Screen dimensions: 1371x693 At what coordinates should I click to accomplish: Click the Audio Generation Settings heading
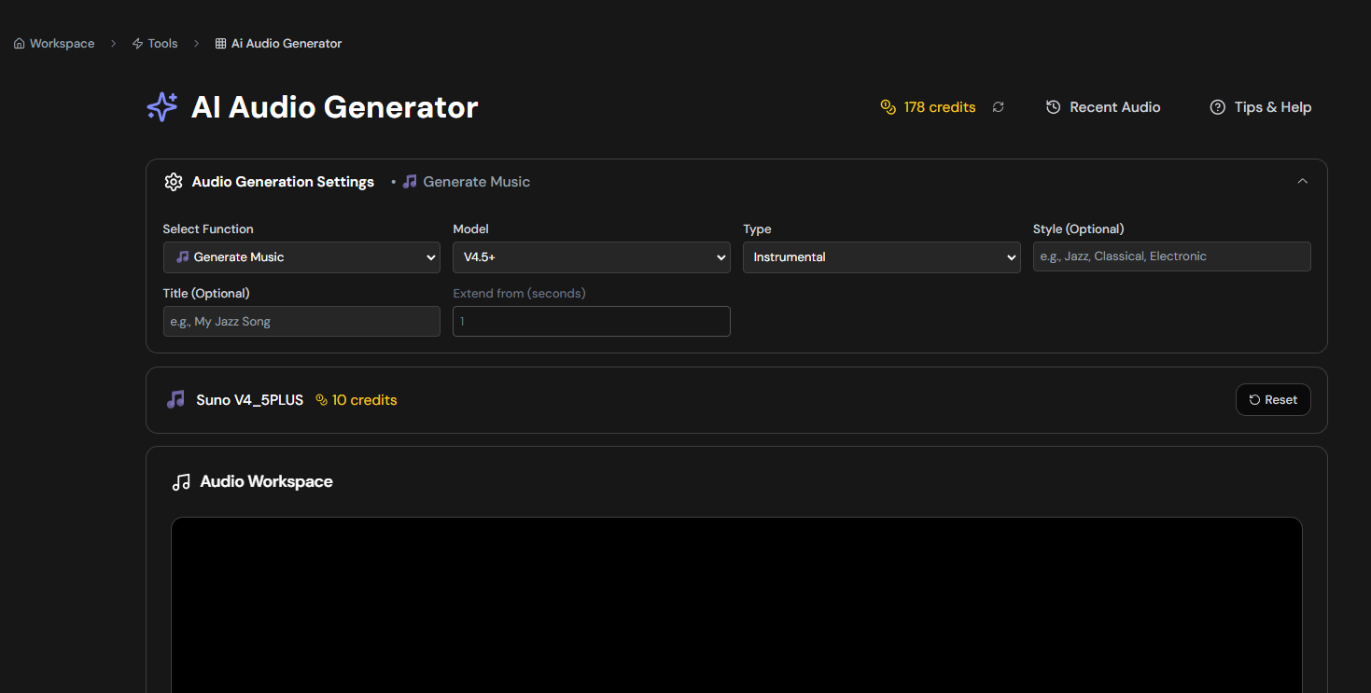(x=283, y=182)
